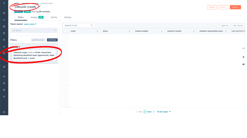
Task: Click the magnifier icon in Search in list
Action: [x=92, y=25]
